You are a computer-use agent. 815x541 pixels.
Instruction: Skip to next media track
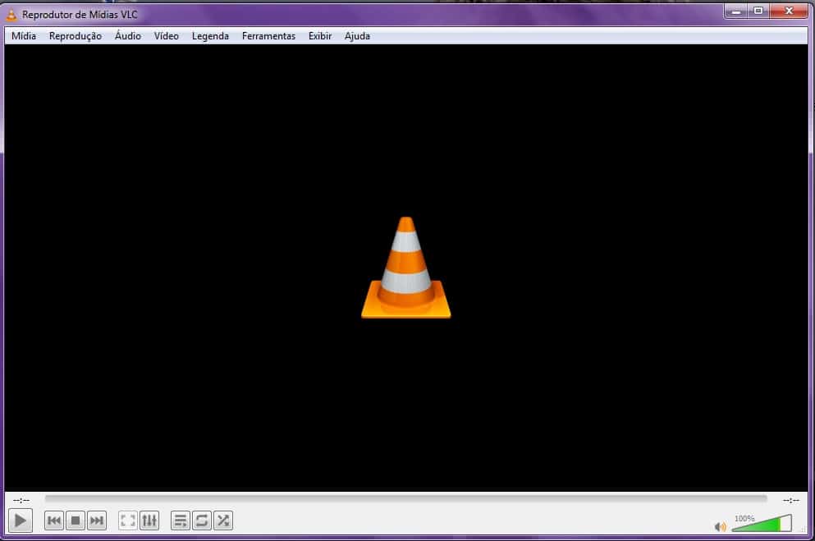coord(97,520)
